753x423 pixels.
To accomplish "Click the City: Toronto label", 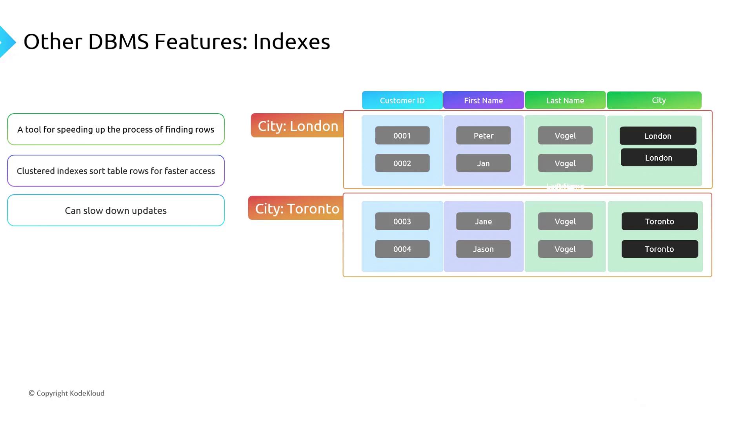I will (296, 208).
